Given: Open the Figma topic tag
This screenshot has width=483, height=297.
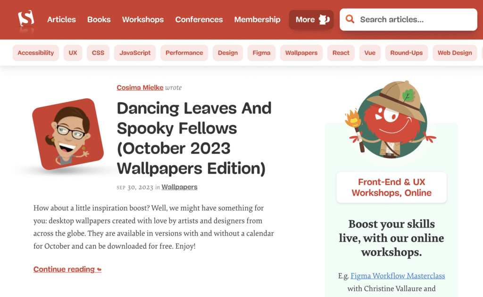Looking at the screenshot, I should [261, 53].
